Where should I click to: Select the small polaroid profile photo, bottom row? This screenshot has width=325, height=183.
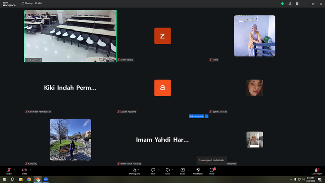pyautogui.click(x=254, y=140)
